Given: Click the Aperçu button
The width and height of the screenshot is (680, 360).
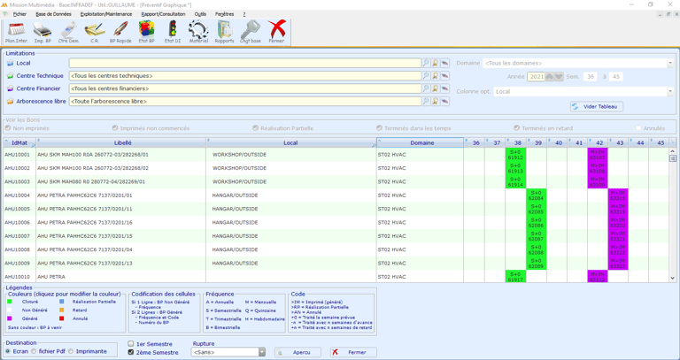Looking at the screenshot, I should (x=297, y=352).
